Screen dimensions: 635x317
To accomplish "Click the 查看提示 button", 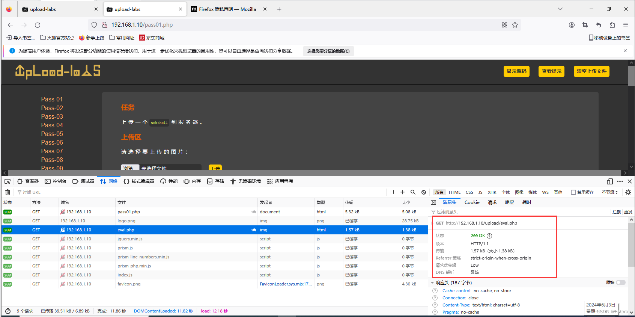I will point(551,71).
